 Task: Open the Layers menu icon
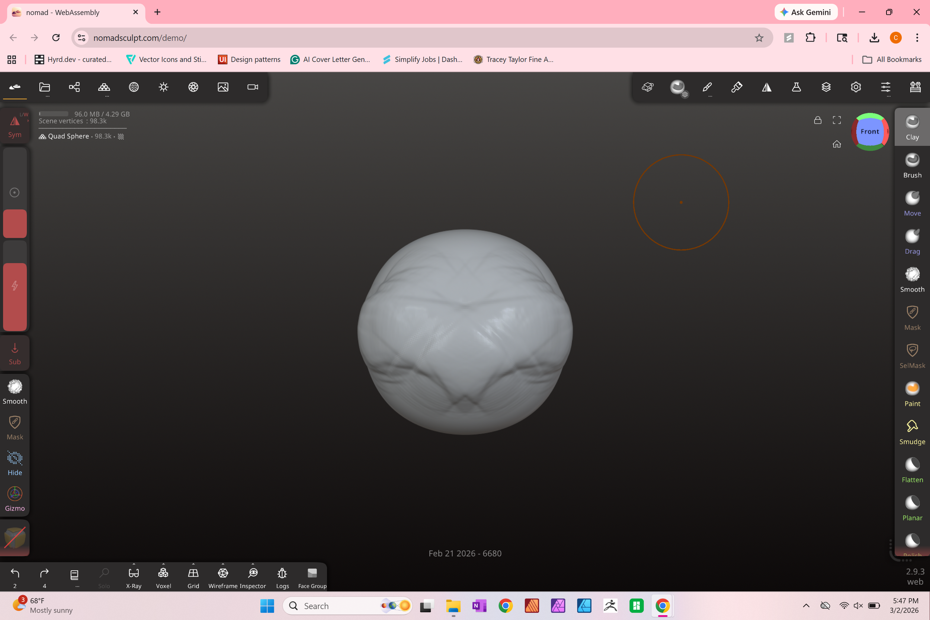tap(826, 87)
